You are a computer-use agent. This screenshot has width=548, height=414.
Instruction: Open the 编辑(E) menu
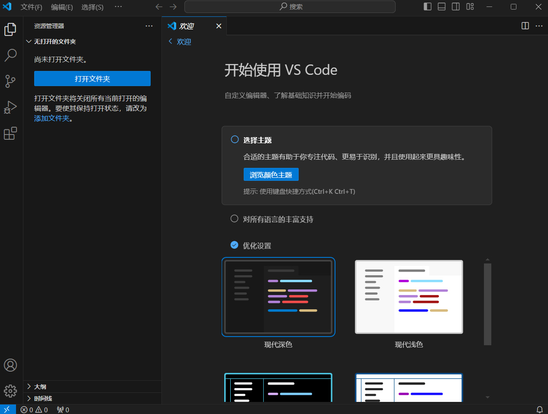coord(62,7)
